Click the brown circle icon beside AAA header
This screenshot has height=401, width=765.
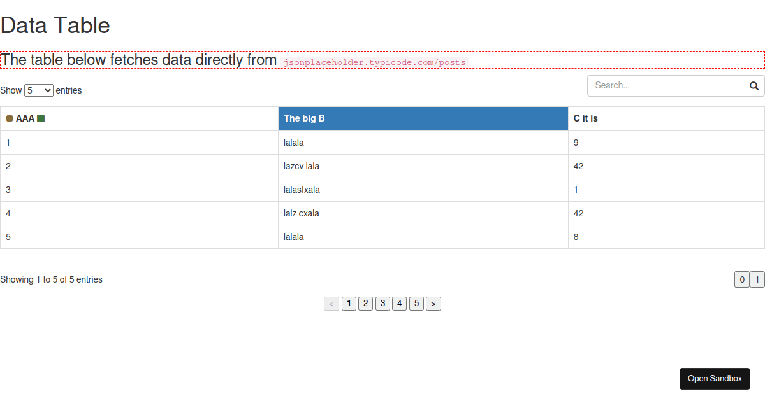click(9, 118)
